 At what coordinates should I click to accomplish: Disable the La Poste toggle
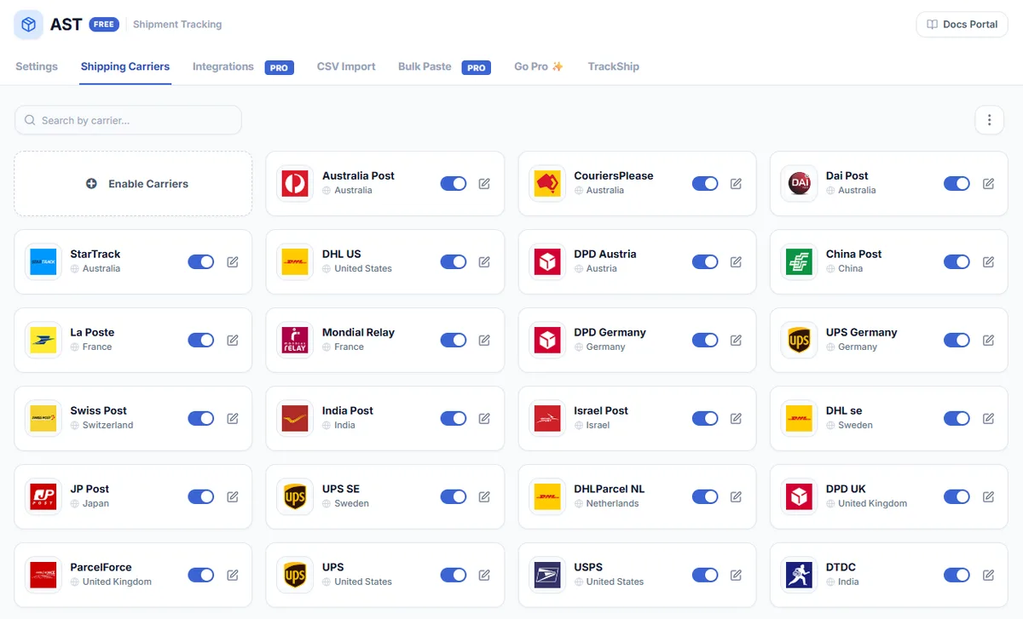(x=201, y=340)
